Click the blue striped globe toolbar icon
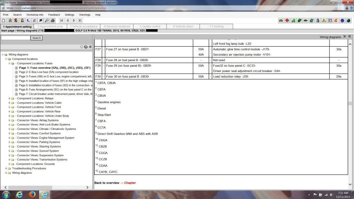The height and width of the screenshot is (199, 354). click(342, 20)
